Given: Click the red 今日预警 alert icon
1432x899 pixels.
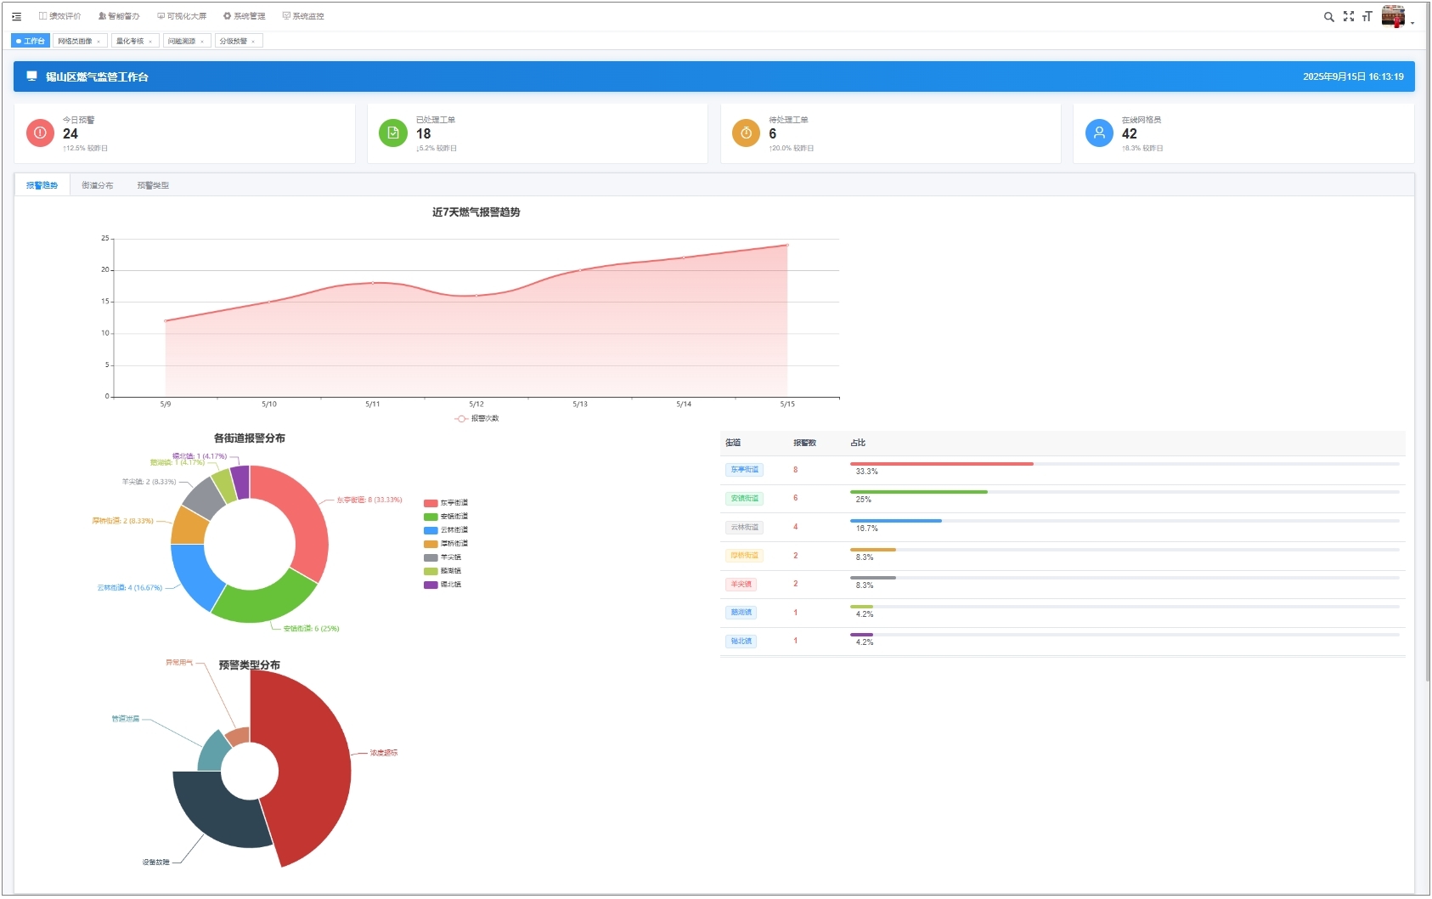Looking at the screenshot, I should click(40, 133).
